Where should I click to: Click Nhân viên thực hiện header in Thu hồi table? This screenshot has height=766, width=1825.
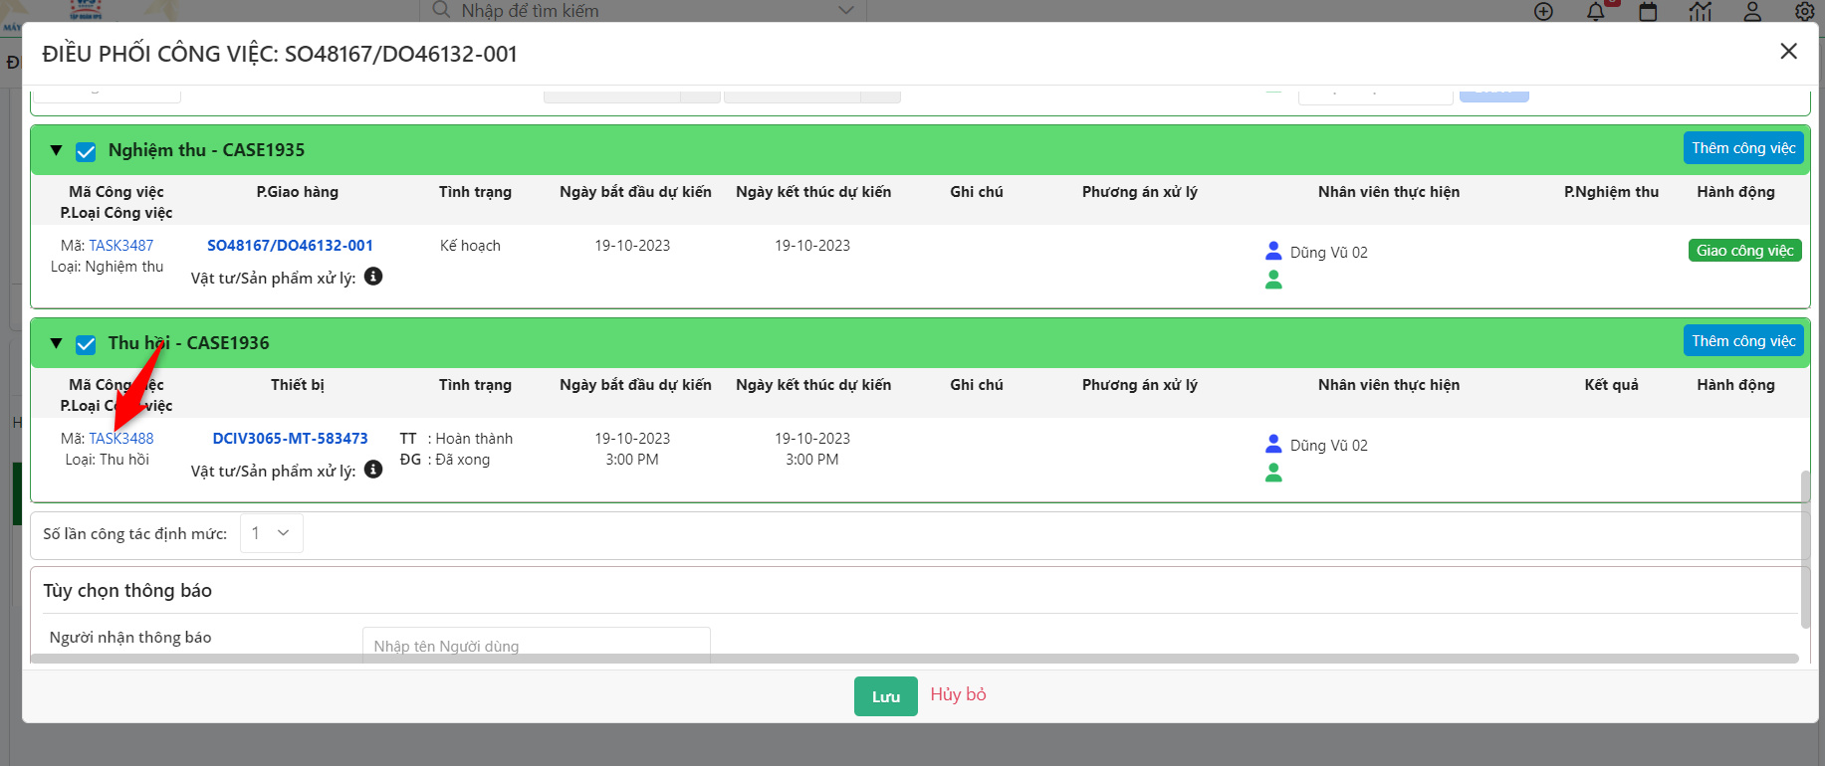(1389, 385)
